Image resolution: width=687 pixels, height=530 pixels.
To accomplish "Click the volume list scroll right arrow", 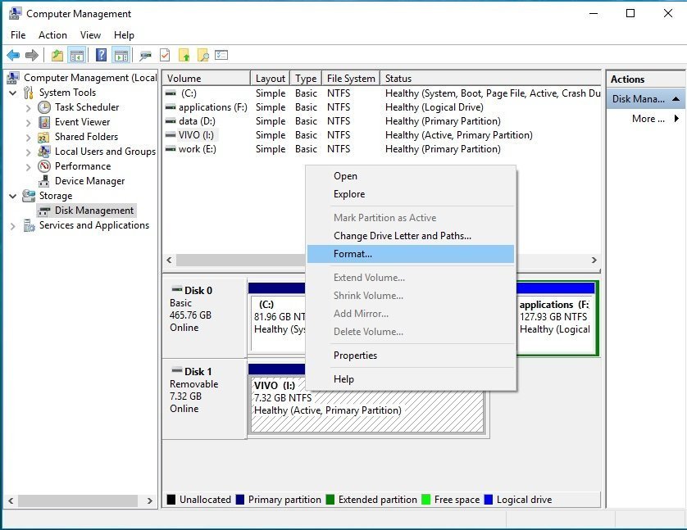I will [594, 260].
